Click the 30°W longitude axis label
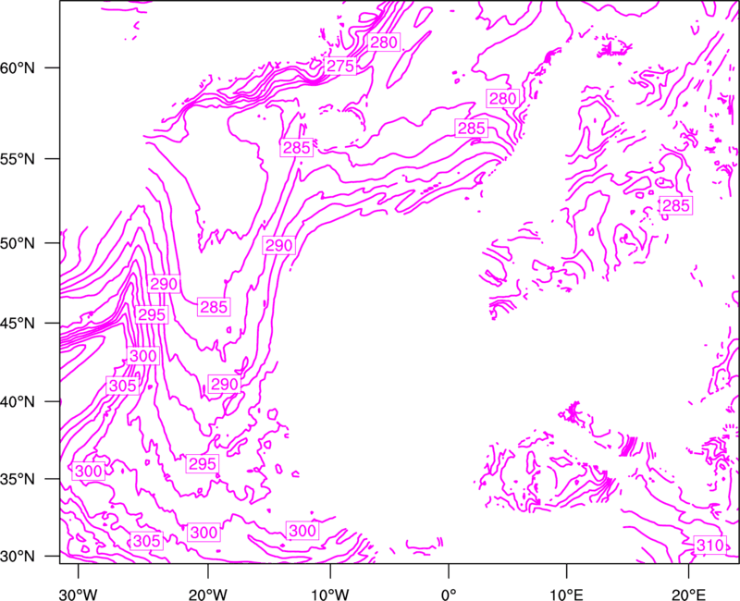 [x=79, y=595]
